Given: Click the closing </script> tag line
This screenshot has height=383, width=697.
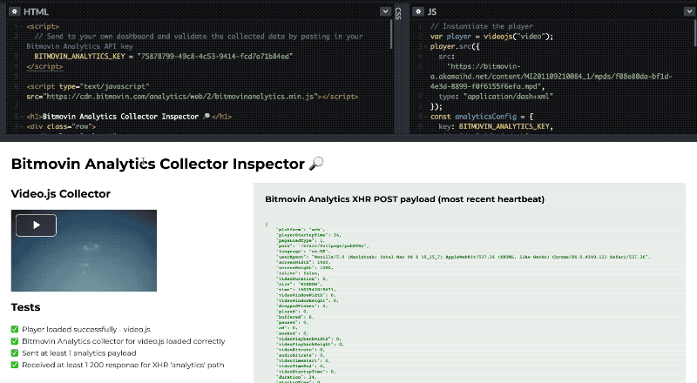Looking at the screenshot, I should (44, 67).
